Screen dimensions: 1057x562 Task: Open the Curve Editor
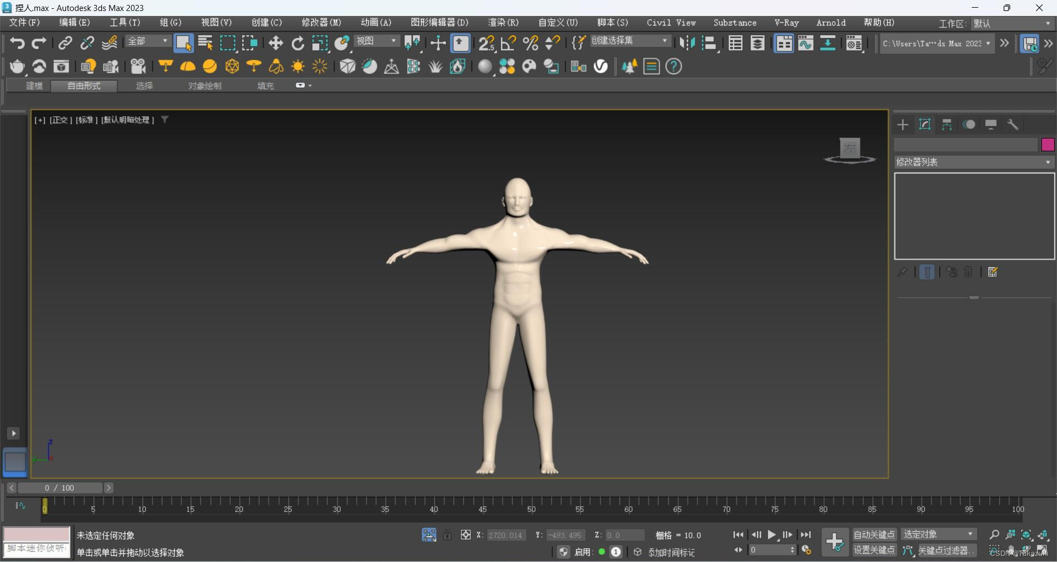(x=805, y=43)
